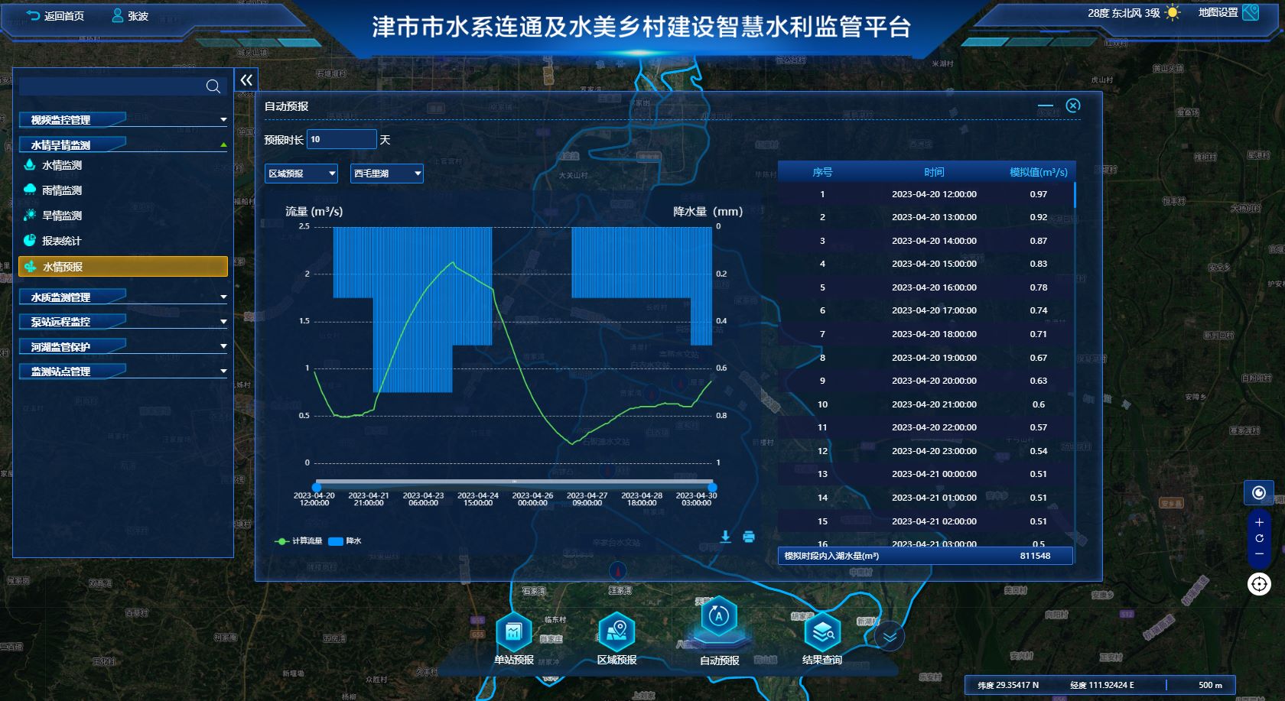Select 模拟值(m³/s) column header

pyautogui.click(x=1038, y=172)
